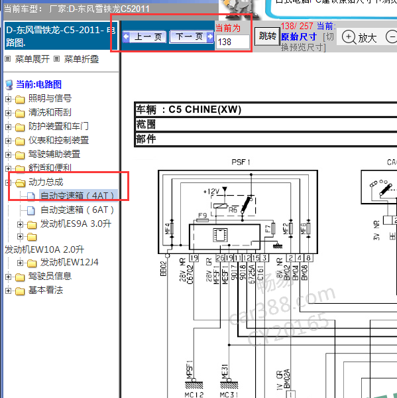Expand the 舒适和便利 folder
This screenshot has width=397, height=398.
(x=8, y=168)
